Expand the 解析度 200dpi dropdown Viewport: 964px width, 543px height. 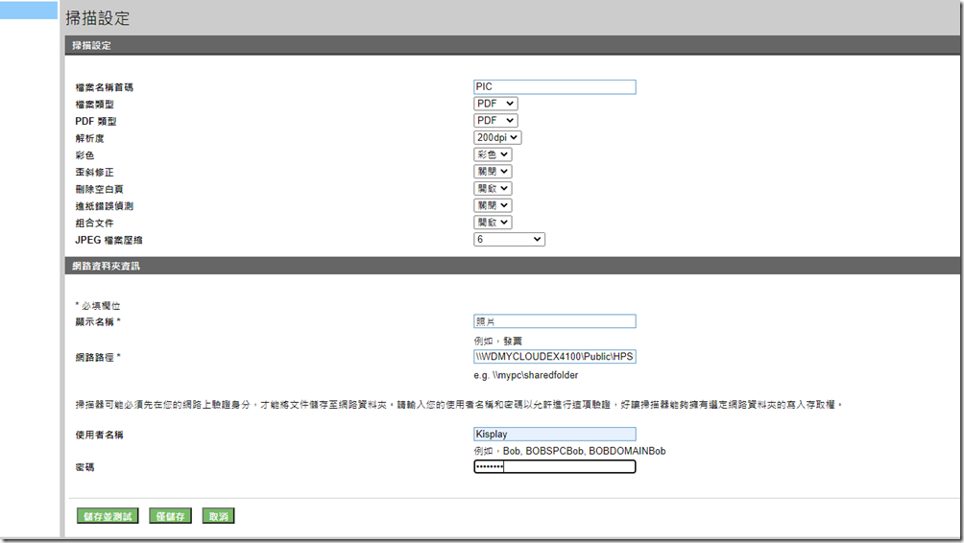(x=497, y=138)
